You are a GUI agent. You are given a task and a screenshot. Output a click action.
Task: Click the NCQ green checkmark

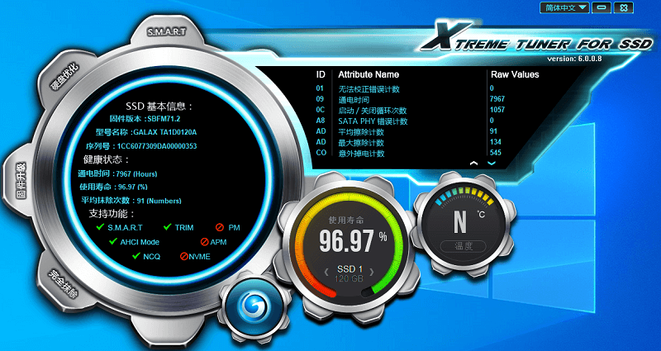(136, 256)
